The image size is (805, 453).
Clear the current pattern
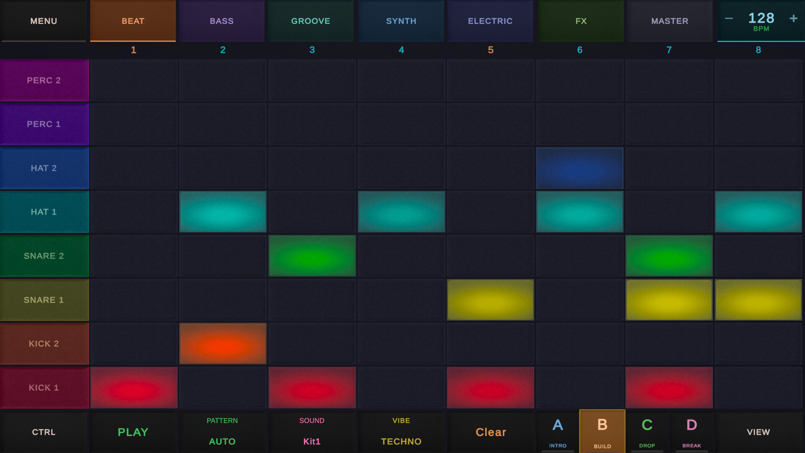491,432
